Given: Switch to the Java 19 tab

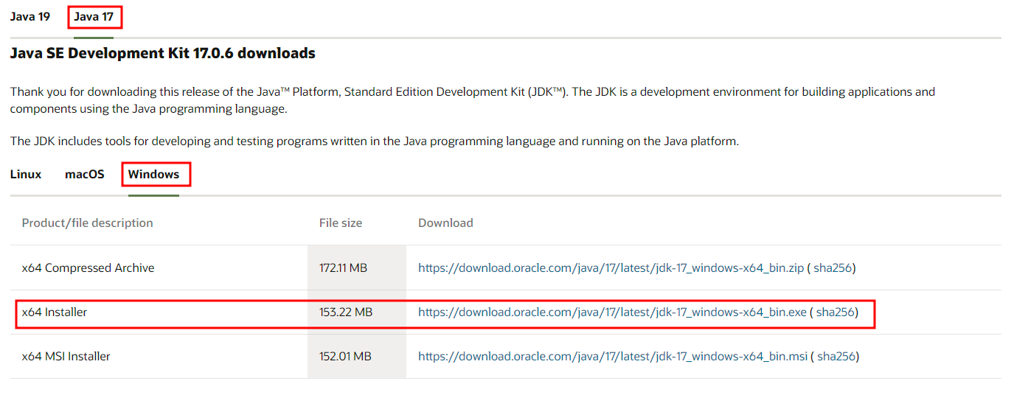Looking at the screenshot, I should [30, 16].
